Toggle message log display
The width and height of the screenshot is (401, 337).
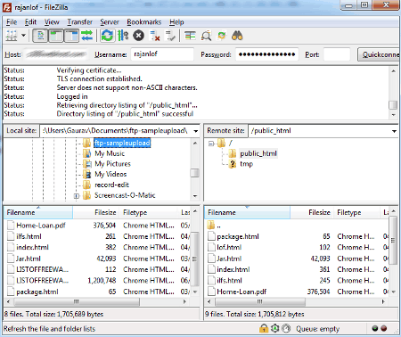(x=40, y=36)
